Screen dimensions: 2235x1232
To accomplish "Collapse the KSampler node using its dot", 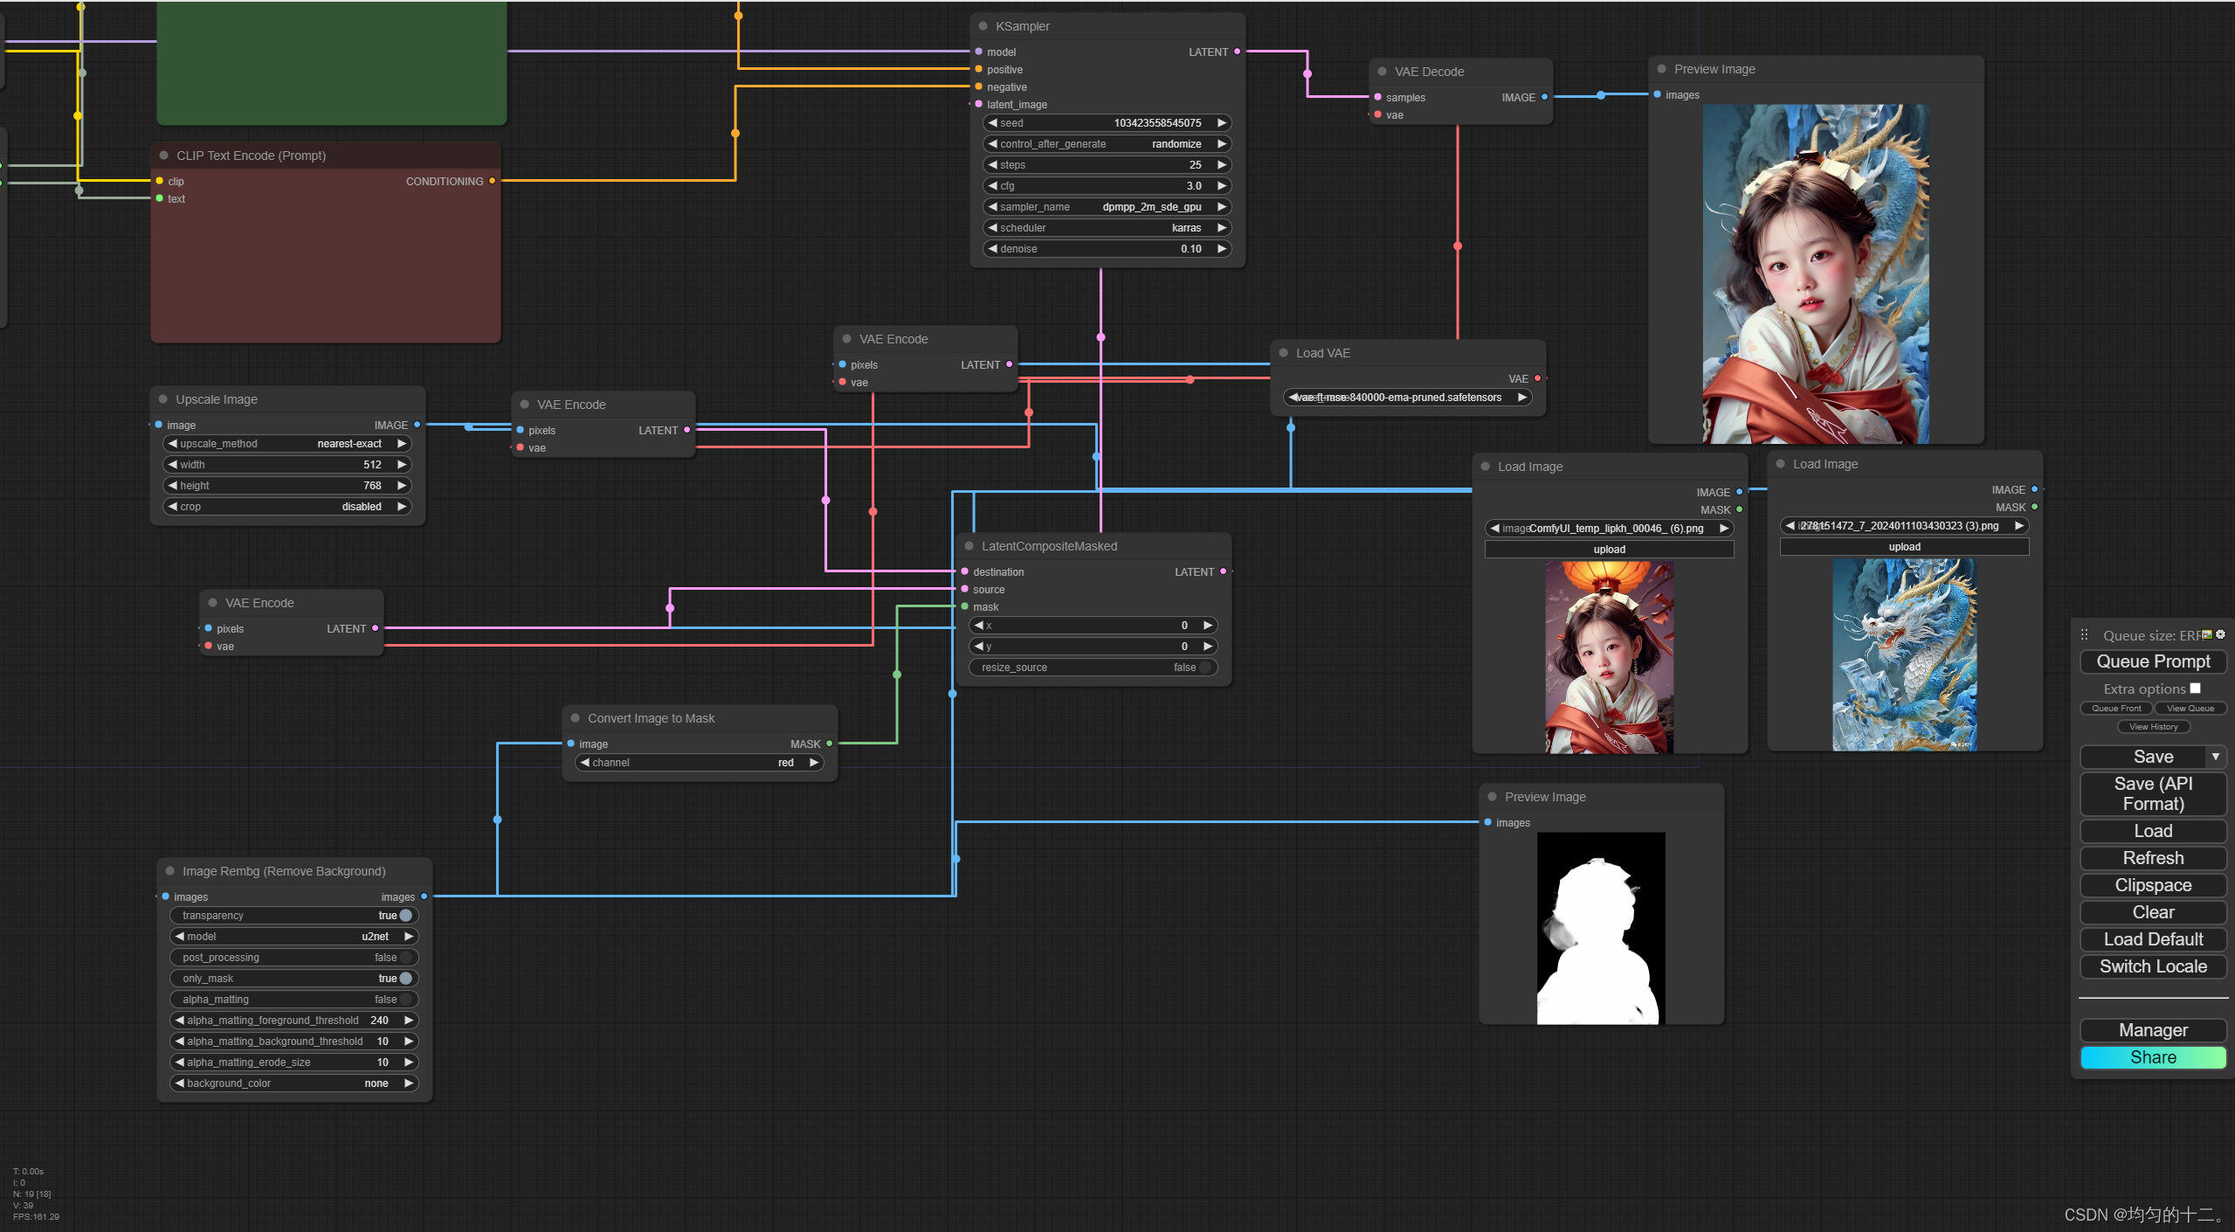I will click(x=983, y=26).
